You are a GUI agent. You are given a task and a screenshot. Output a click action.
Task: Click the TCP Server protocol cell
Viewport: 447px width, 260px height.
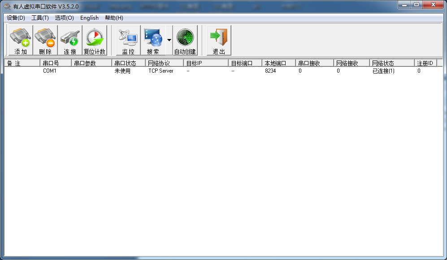(x=161, y=71)
